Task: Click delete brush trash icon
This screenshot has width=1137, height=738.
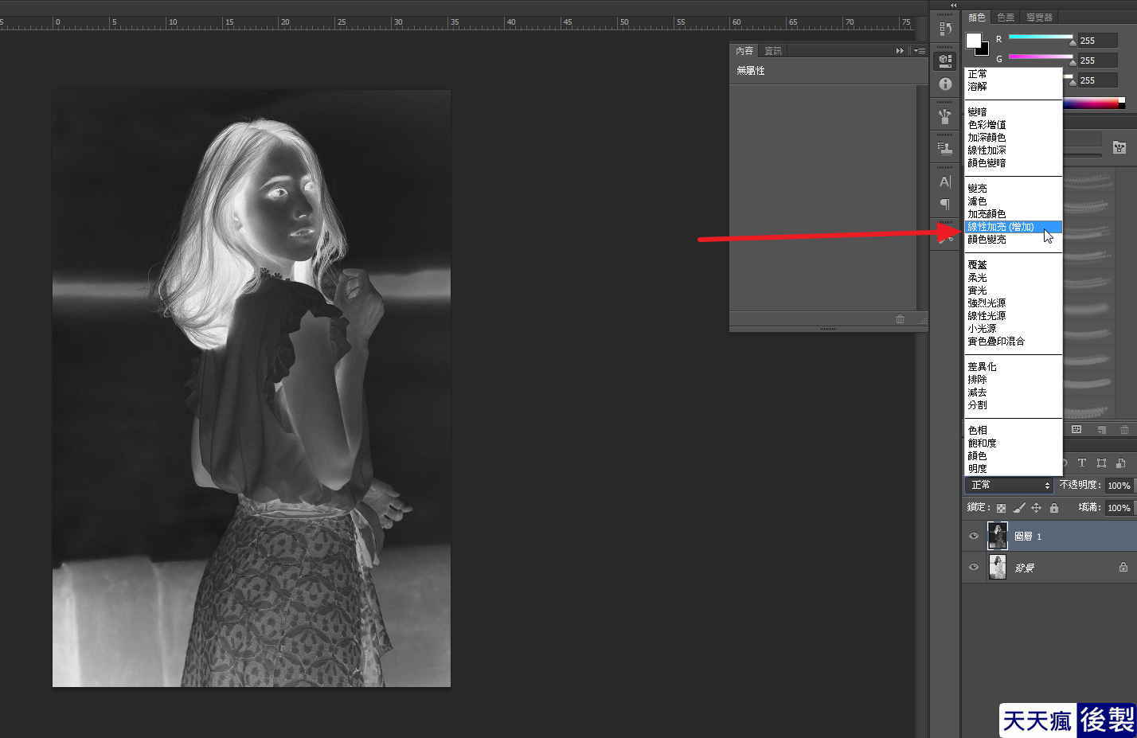Action: 1124,430
